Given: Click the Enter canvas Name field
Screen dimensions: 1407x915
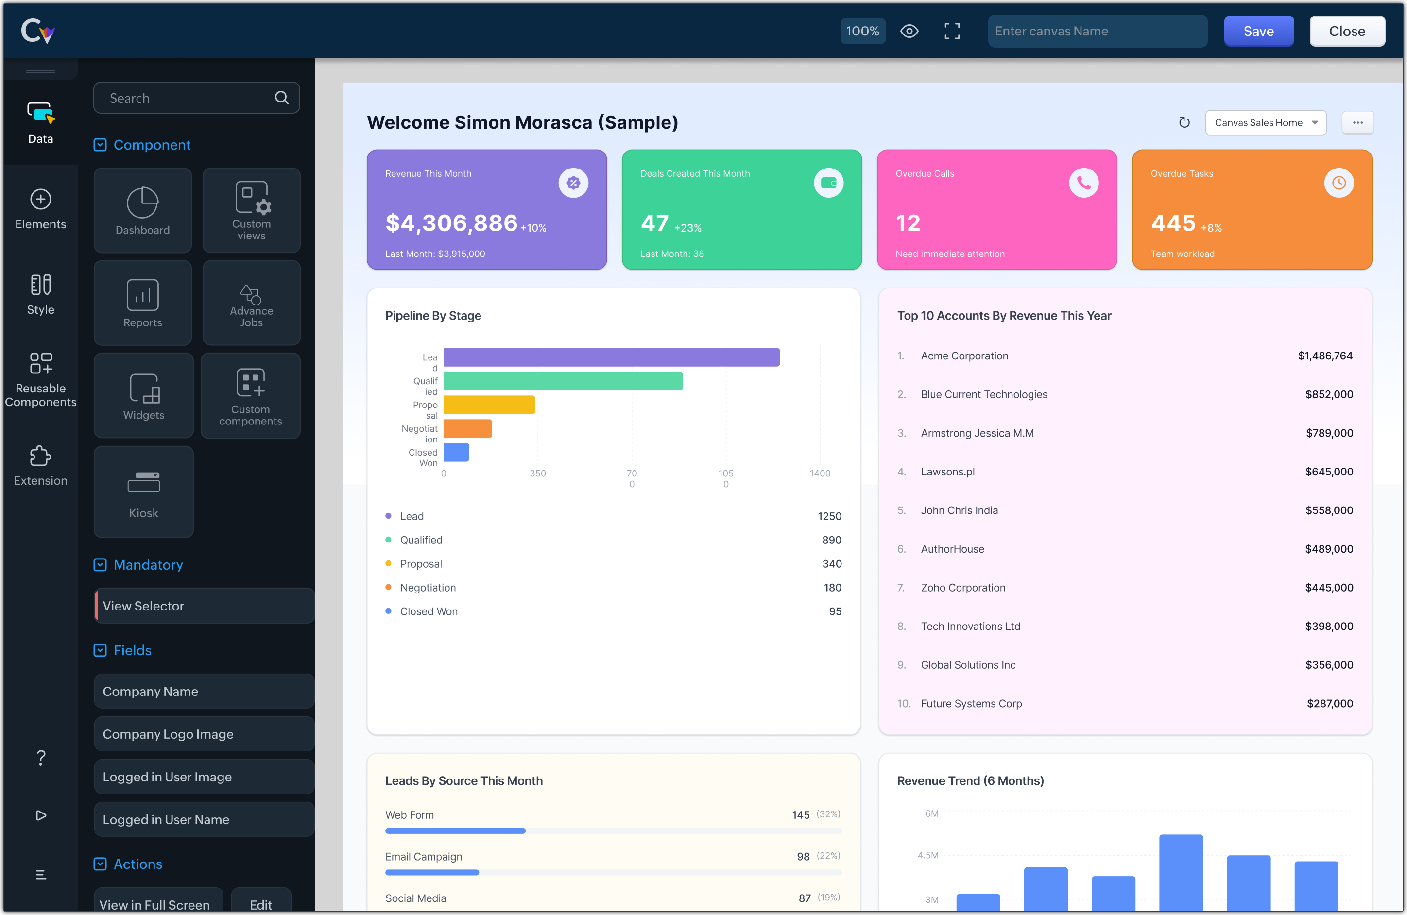Looking at the screenshot, I should click(x=1097, y=32).
